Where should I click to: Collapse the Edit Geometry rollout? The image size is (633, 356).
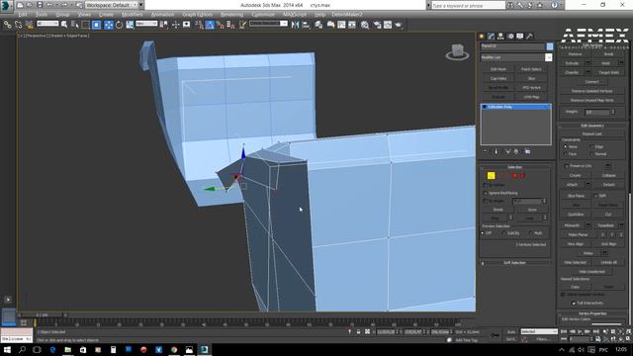pos(592,126)
